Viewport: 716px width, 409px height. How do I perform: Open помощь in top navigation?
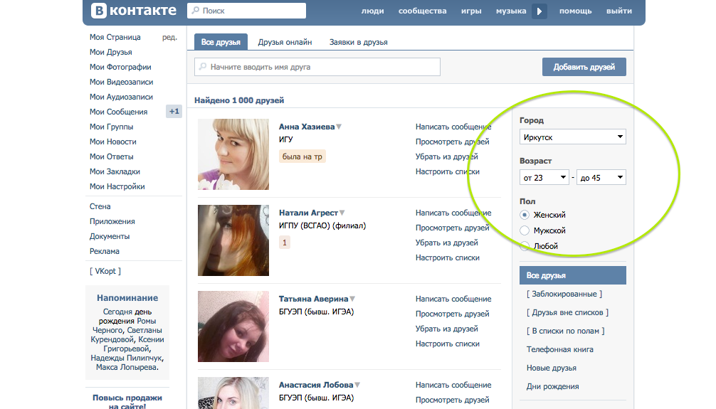point(575,11)
